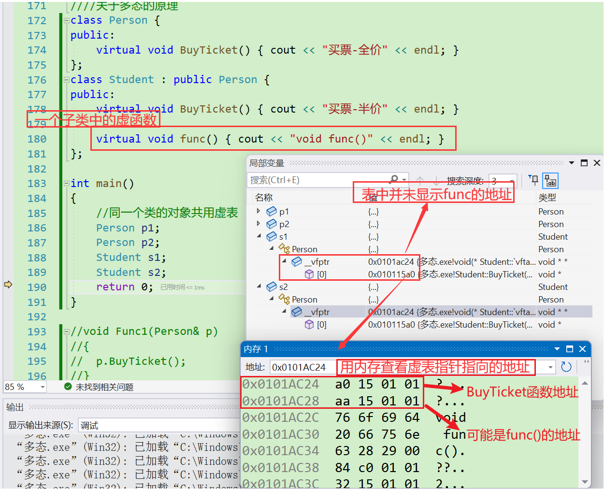Click the 未找到相关问题 status text

click(x=104, y=387)
